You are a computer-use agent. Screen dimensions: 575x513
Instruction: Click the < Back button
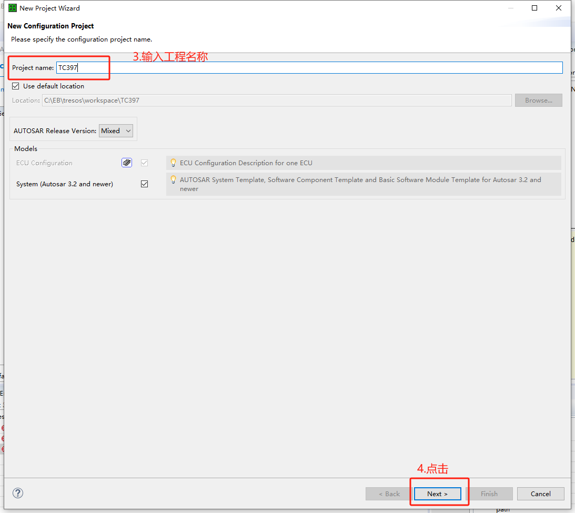click(x=389, y=494)
